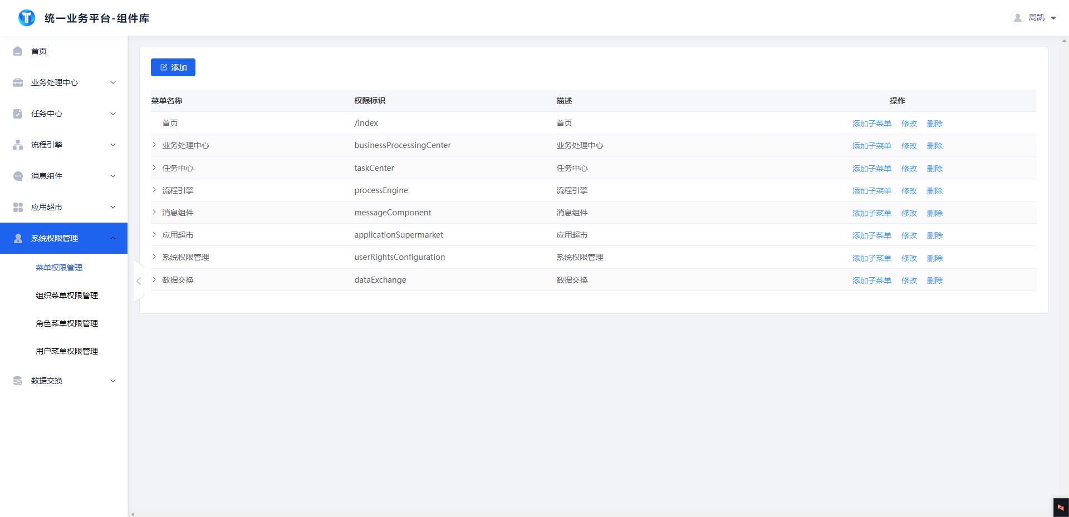This screenshot has height=517, width=1069.
Task: Click the briefcase icon for 业务处理中心
Action: (x=18, y=82)
